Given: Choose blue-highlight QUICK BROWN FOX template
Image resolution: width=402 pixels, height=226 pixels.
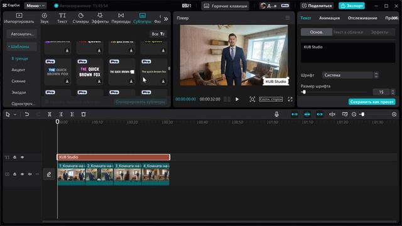Looking at the screenshot, I should coord(58,72).
